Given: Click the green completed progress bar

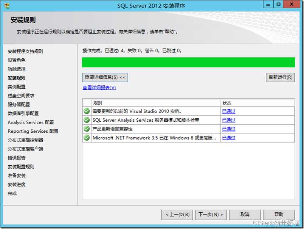Looking at the screenshot, I should click(188, 62).
